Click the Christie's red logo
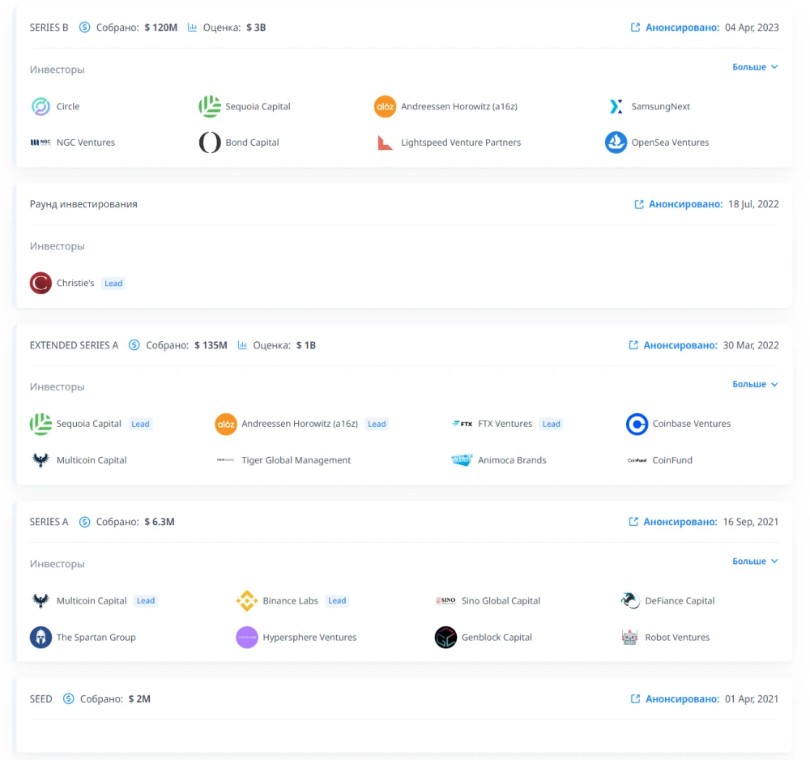The height and width of the screenshot is (760, 810). pos(40,283)
